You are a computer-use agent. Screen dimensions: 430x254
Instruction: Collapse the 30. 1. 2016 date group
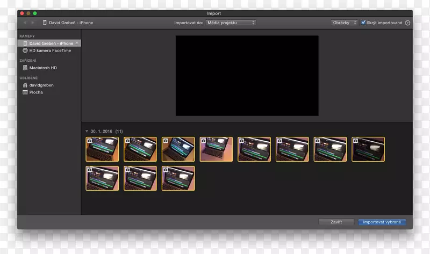tap(87, 131)
